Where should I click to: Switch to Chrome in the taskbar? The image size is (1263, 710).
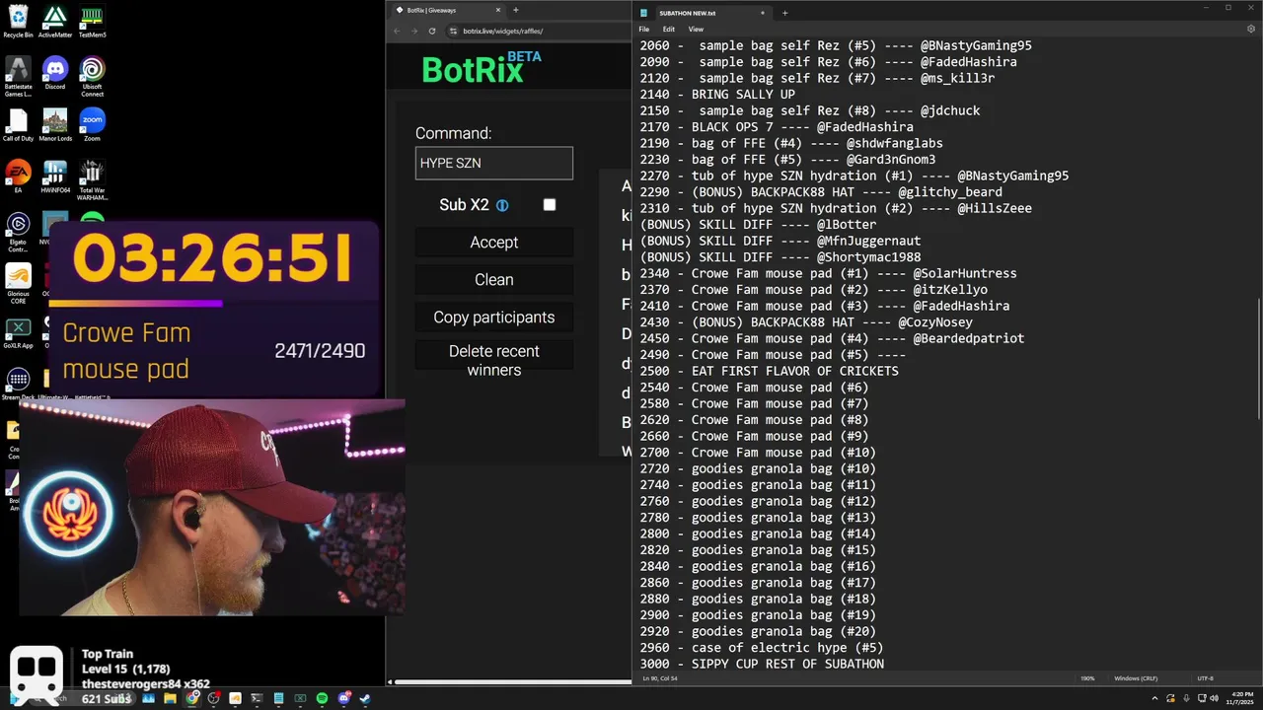click(x=191, y=698)
